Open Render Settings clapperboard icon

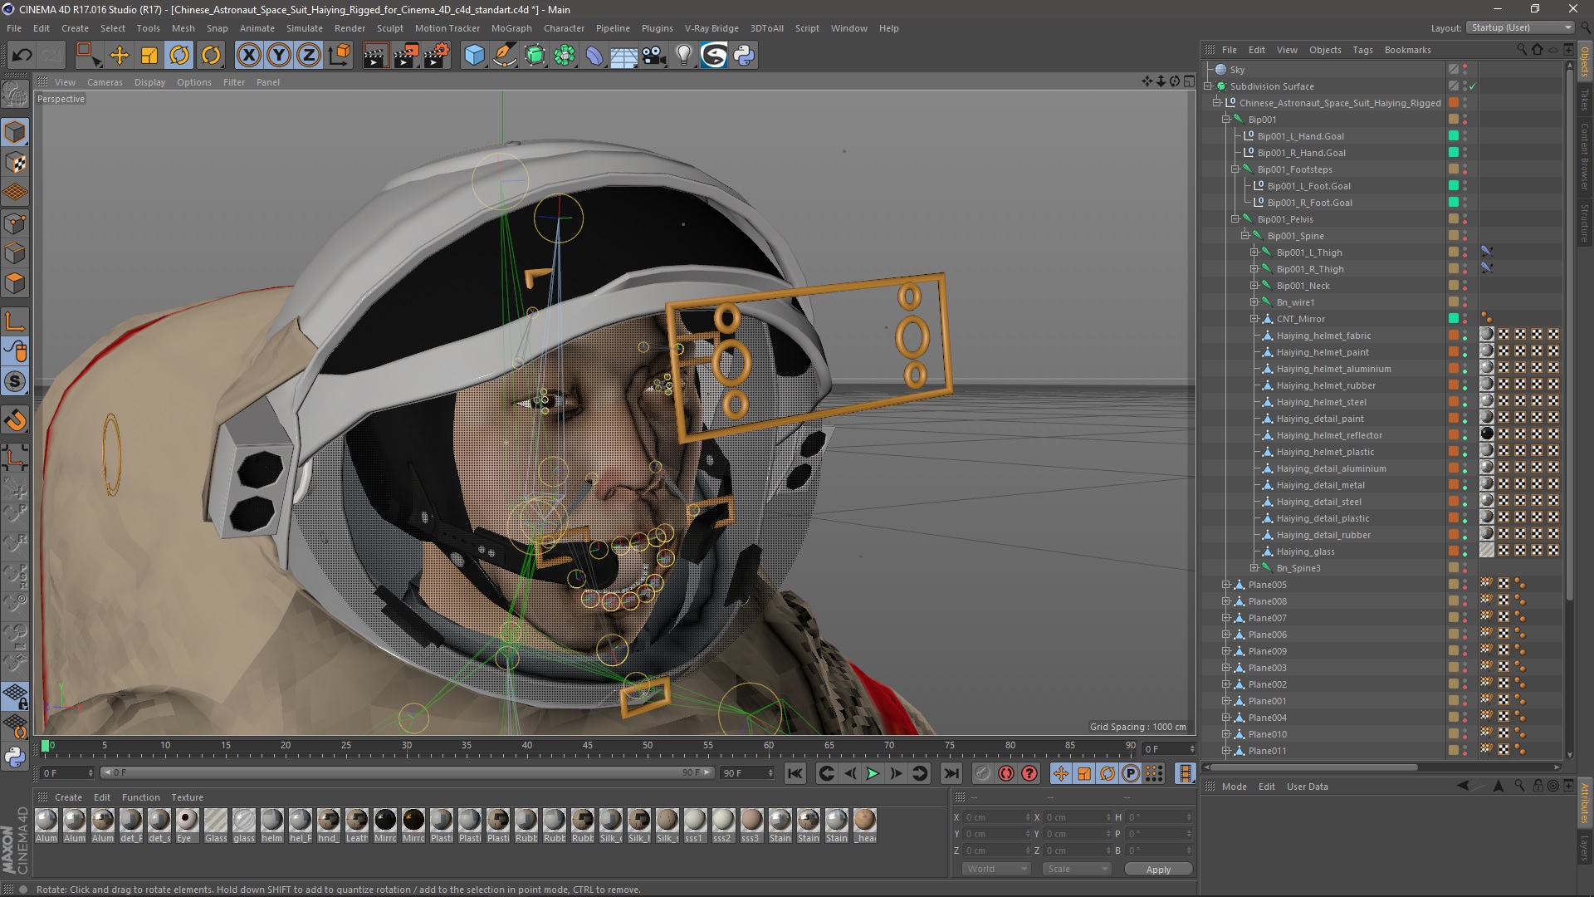coord(437,56)
